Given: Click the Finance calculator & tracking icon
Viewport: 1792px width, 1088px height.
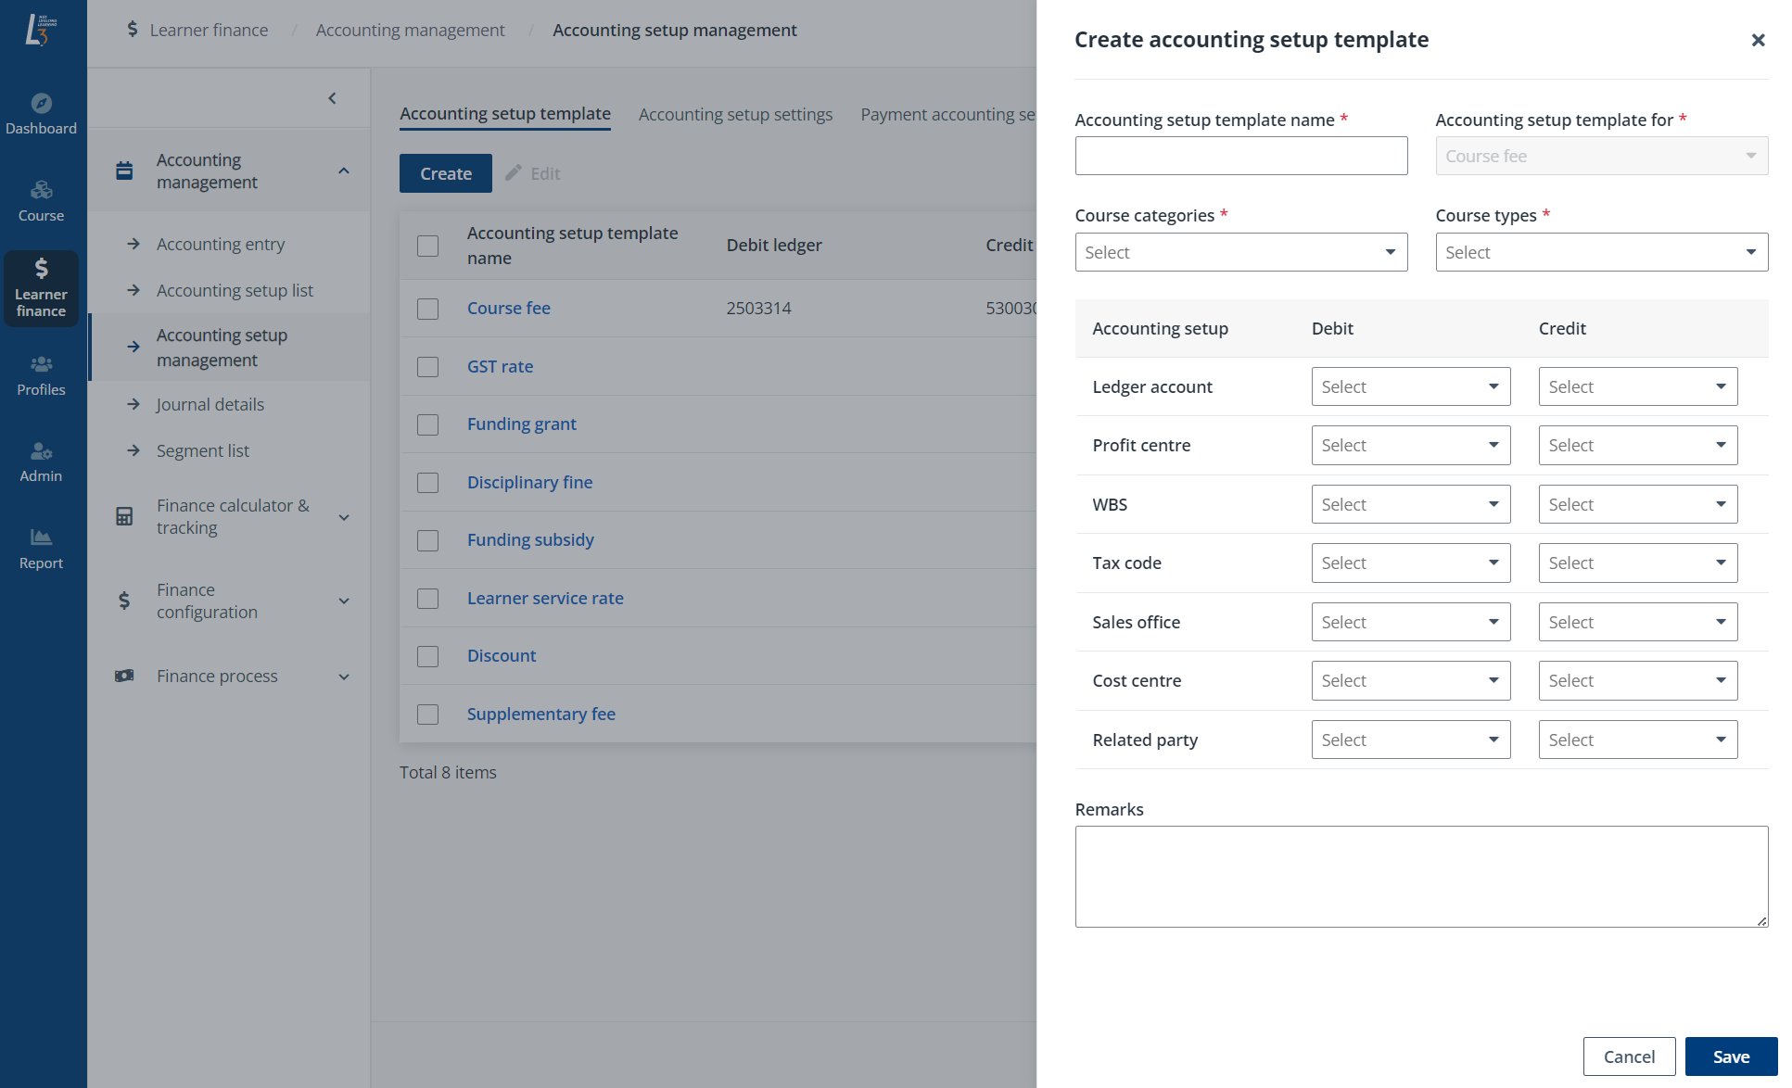Looking at the screenshot, I should 124,516.
